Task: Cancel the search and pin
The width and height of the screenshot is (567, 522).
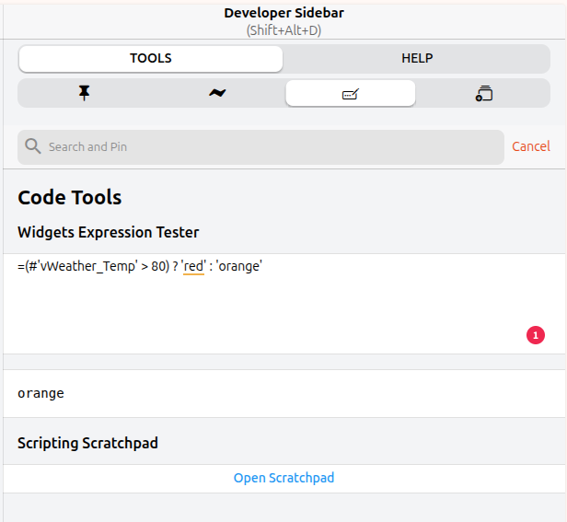Action: 530,146
